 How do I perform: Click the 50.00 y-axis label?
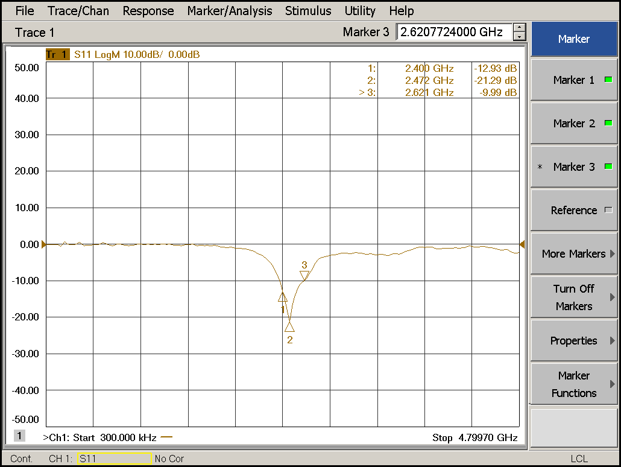pos(27,68)
